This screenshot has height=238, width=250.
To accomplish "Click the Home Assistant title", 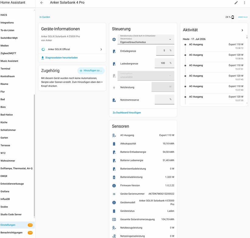I will coord(13,2).
